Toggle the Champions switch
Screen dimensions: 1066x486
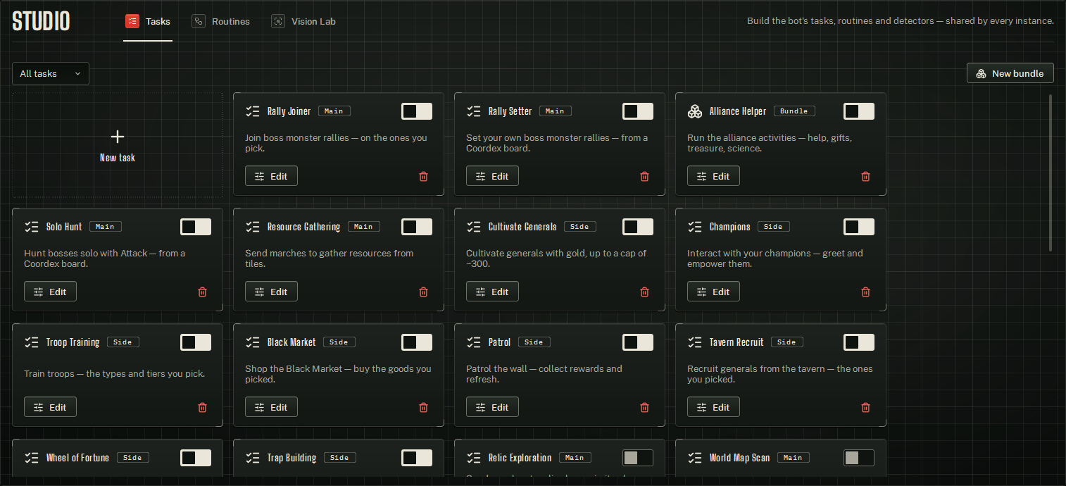(859, 227)
